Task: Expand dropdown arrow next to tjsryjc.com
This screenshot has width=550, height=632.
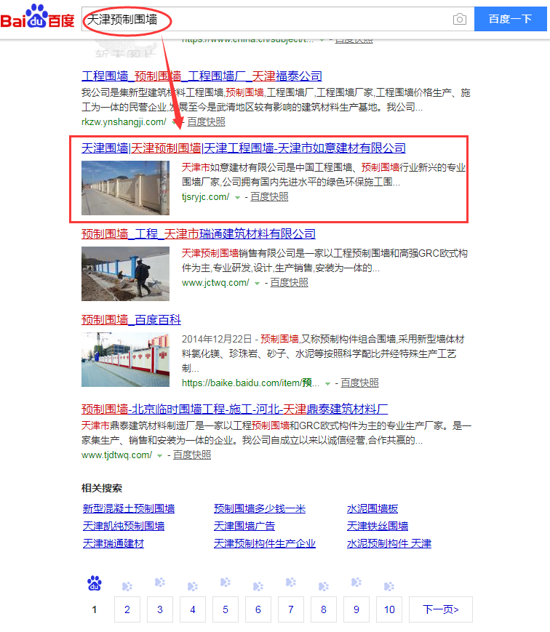Action: tap(237, 198)
